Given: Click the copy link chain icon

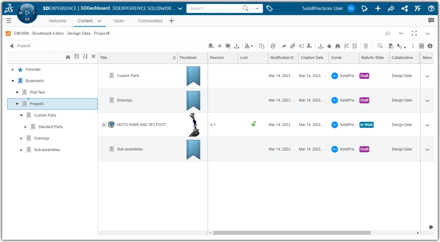Looking at the screenshot, I should click(292, 46).
